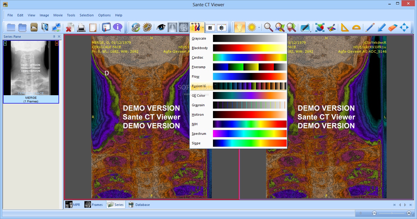Choose the Slope color map

tap(238, 143)
